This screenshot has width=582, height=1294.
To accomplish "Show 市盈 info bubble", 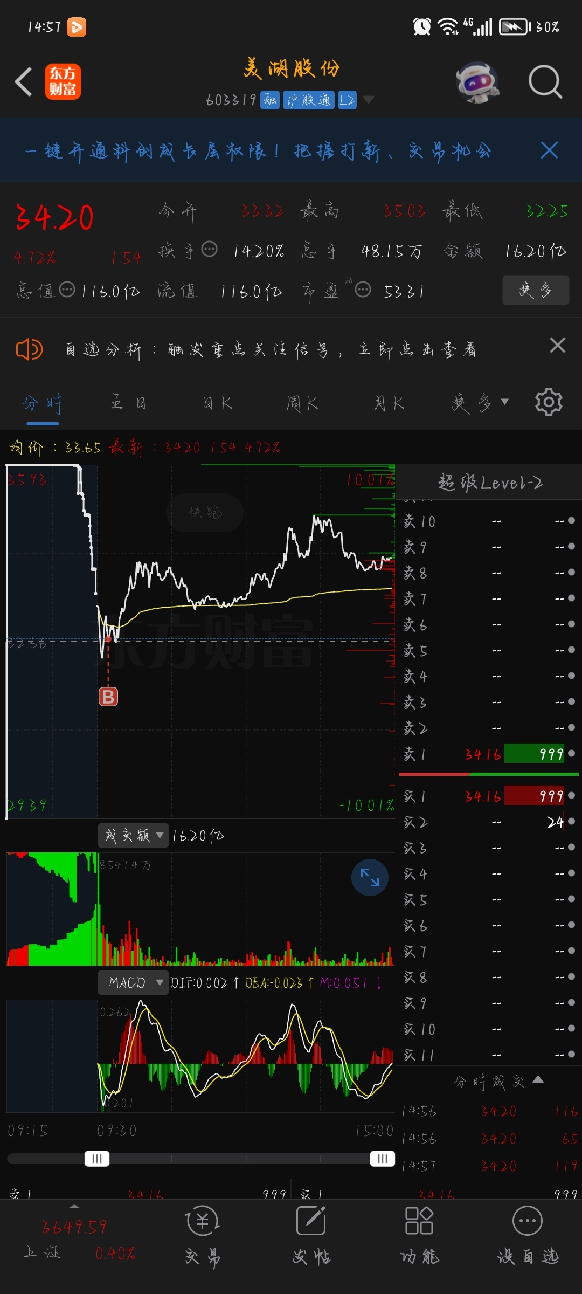I will coord(363,290).
